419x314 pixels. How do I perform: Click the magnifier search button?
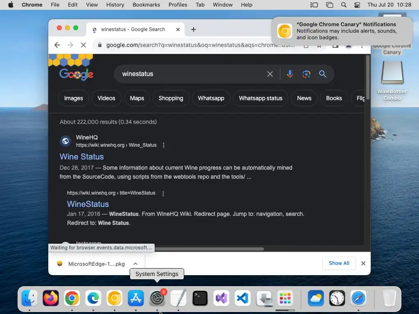pyautogui.click(x=322, y=74)
